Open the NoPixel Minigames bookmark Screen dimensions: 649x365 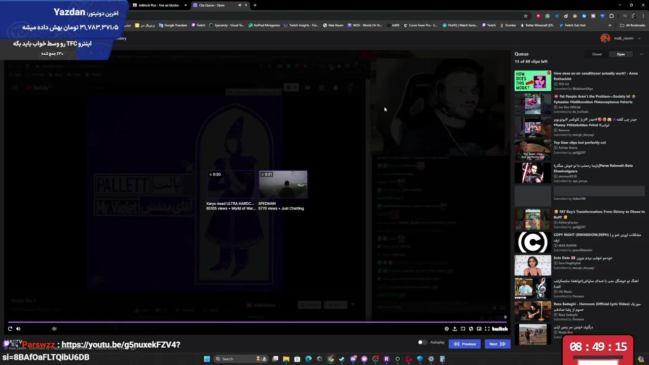coord(264,25)
